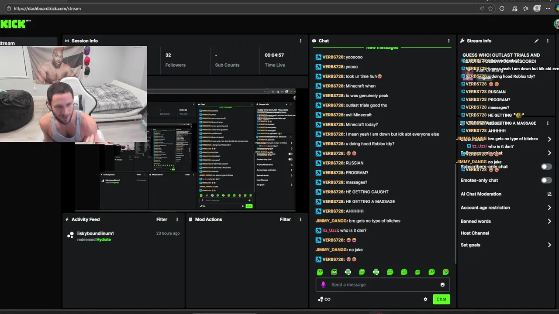Open Mod Actions Filter dropdown
Screen dimensions: 559x314
click(285, 219)
